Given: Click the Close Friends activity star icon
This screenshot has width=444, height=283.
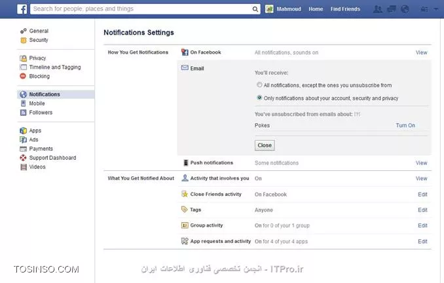Looking at the screenshot, I should [185, 194].
